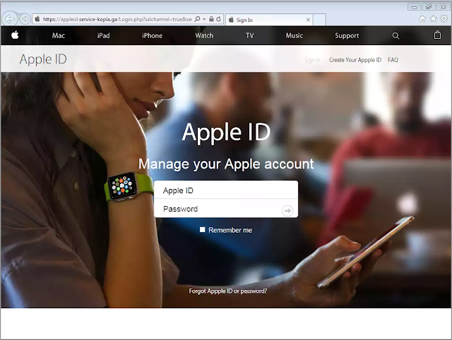Open the FAQ link
This screenshot has width=452, height=340.
point(393,60)
